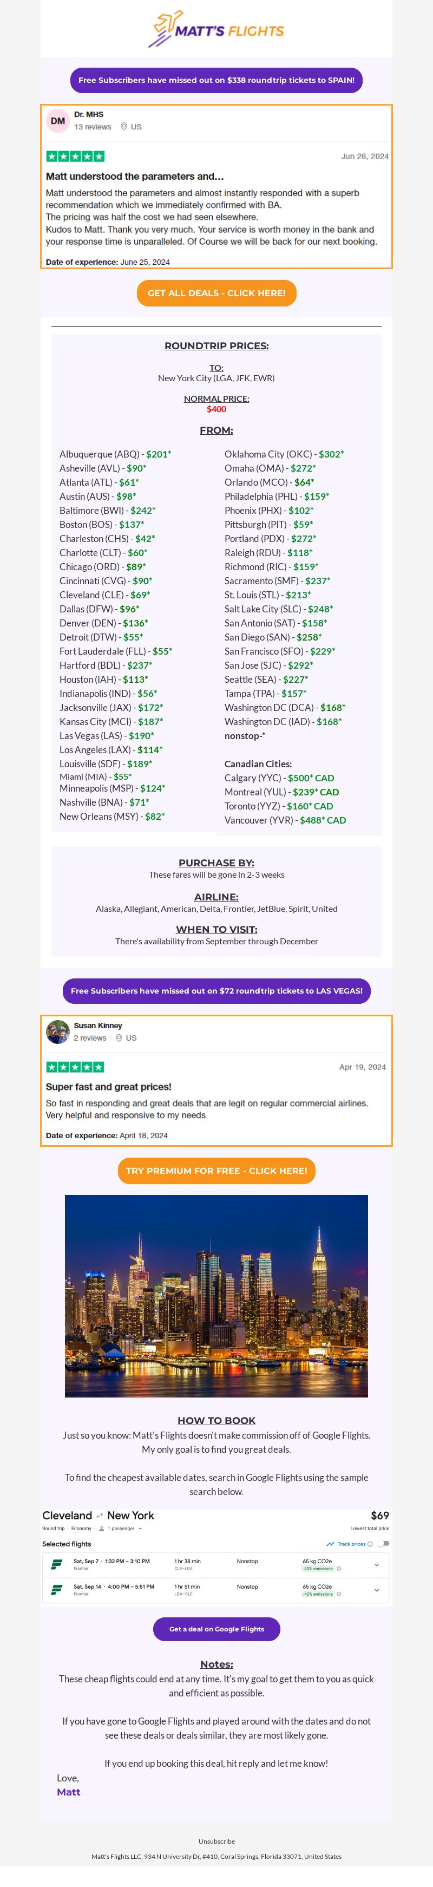
Task: Open the 1 passenger dropdown
Action: tap(120, 1529)
